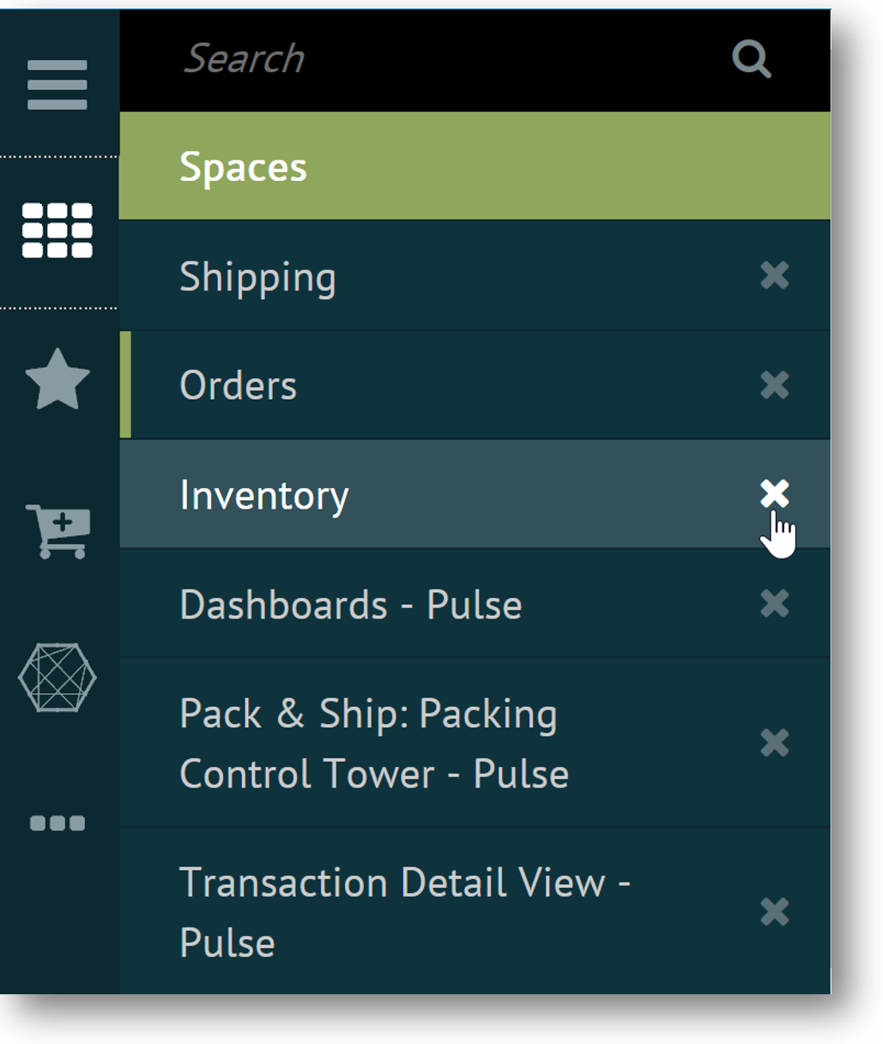Close Transaction Detail View - Pulse space

pos(774,911)
